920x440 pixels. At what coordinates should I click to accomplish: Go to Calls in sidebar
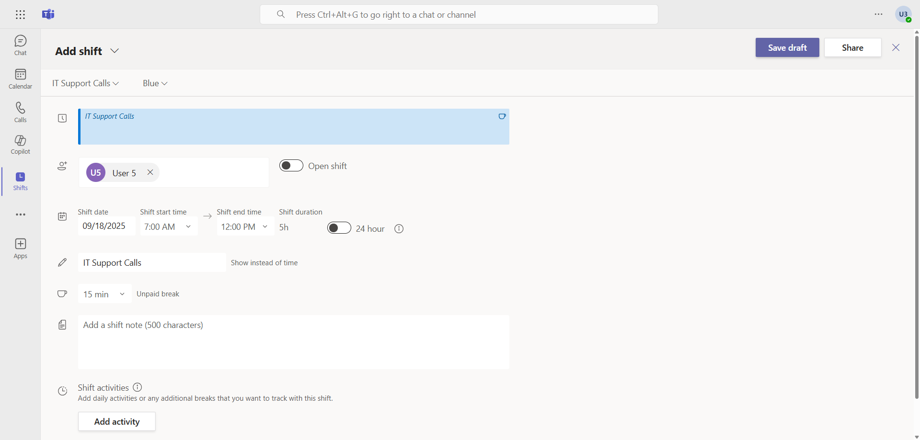click(x=20, y=112)
